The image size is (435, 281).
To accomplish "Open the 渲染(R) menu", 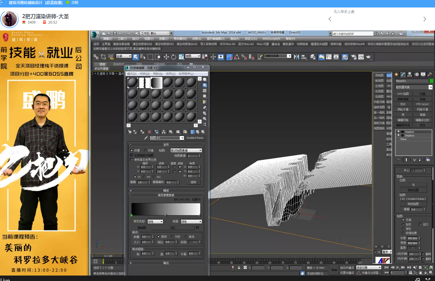I will click(x=234, y=39).
